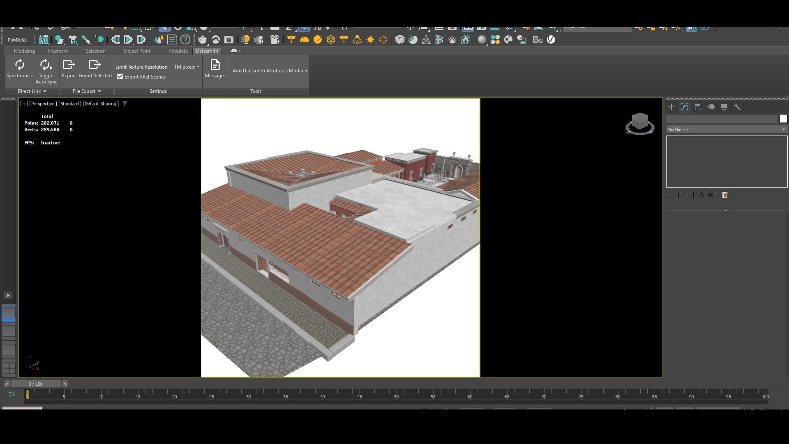Screen dimensions: 789x444
Task: Open the Datasmith Messages window
Action: click(x=215, y=68)
